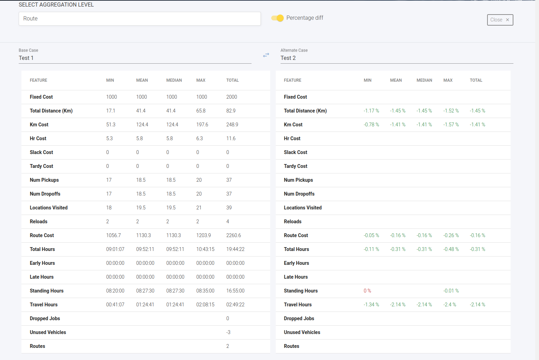Click the FEATURE header in base table

coord(38,80)
